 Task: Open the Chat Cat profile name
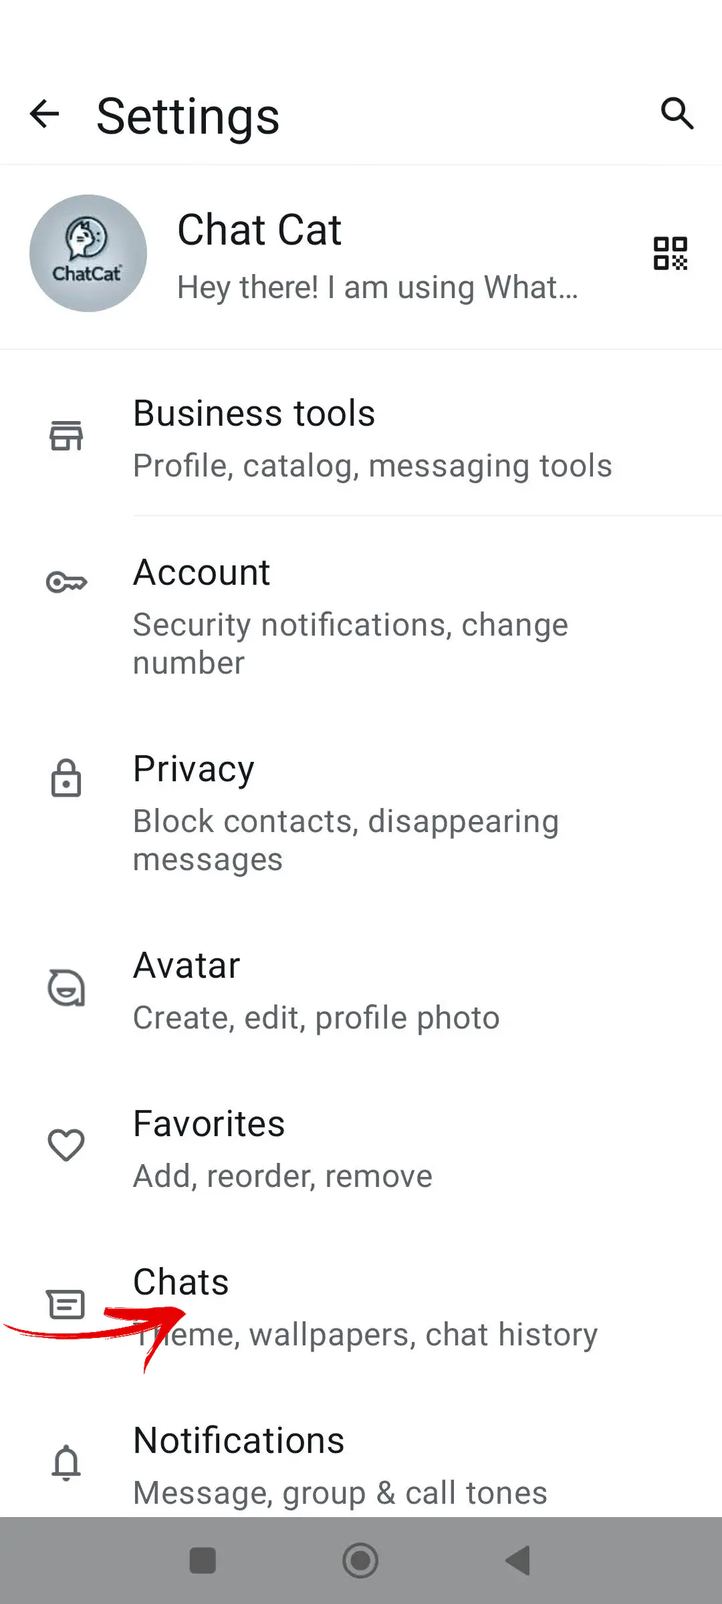point(259,230)
